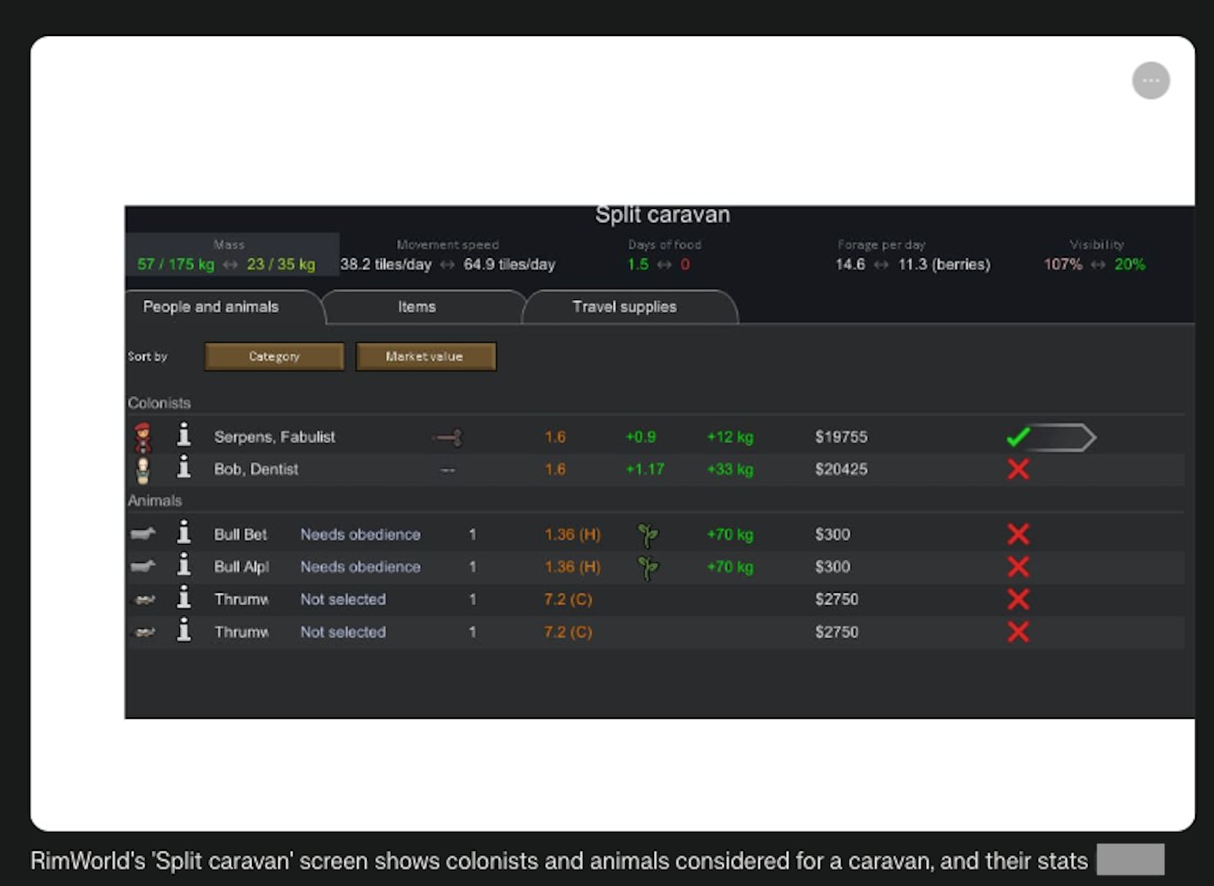Click $20425 market value for Bob
1214x886 pixels.
pos(841,470)
